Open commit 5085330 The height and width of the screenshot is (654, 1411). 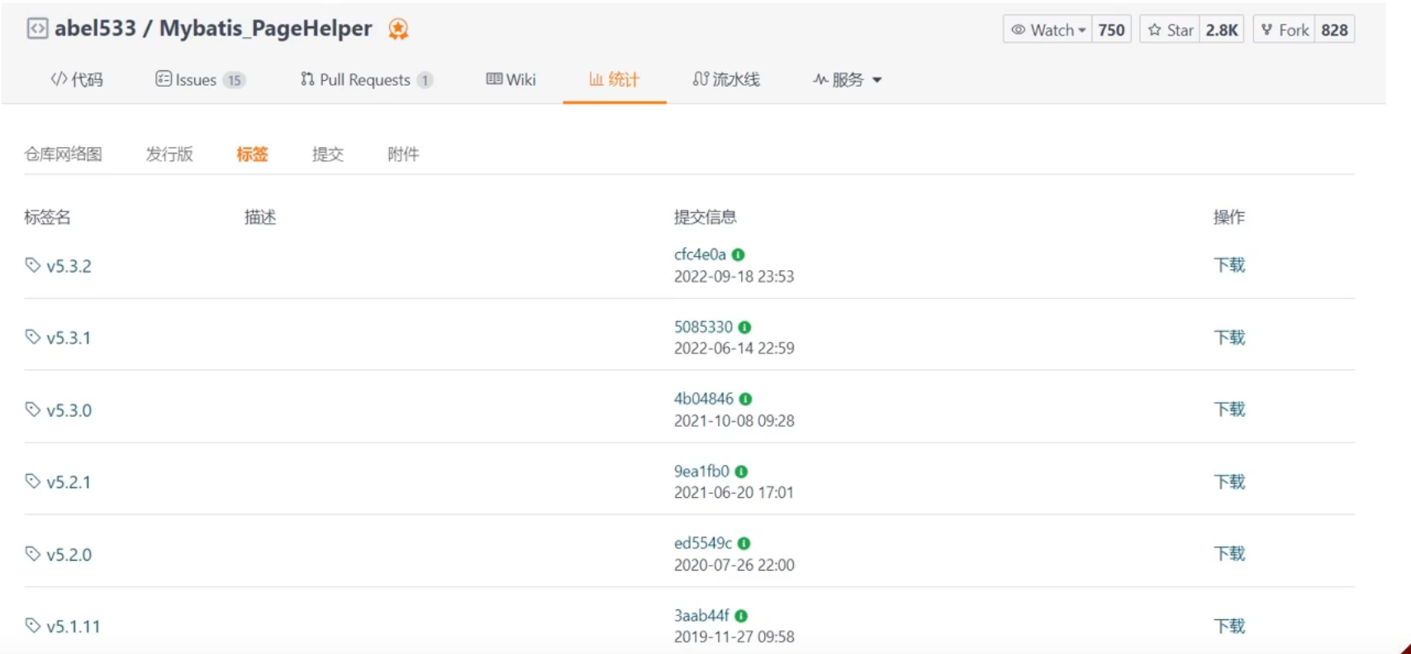coord(703,327)
